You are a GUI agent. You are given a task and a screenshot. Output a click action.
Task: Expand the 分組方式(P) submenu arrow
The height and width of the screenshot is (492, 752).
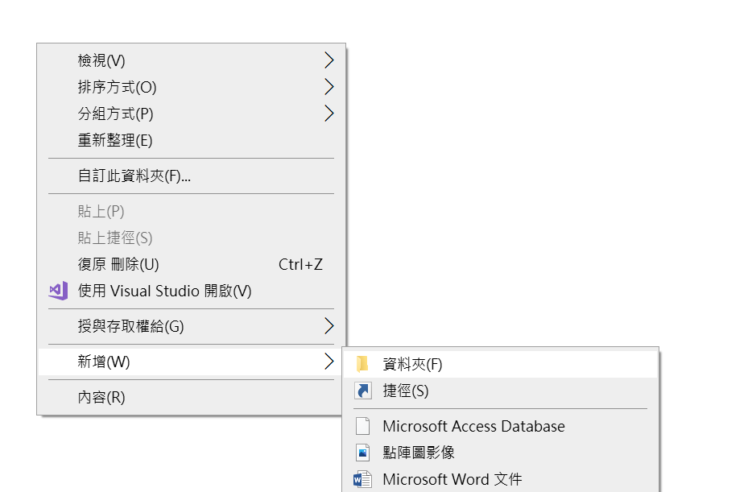(329, 114)
